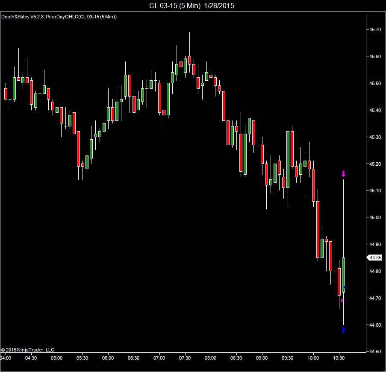386x372 pixels.
Task: Click the 04:30 time axis label
Action: tap(31, 358)
